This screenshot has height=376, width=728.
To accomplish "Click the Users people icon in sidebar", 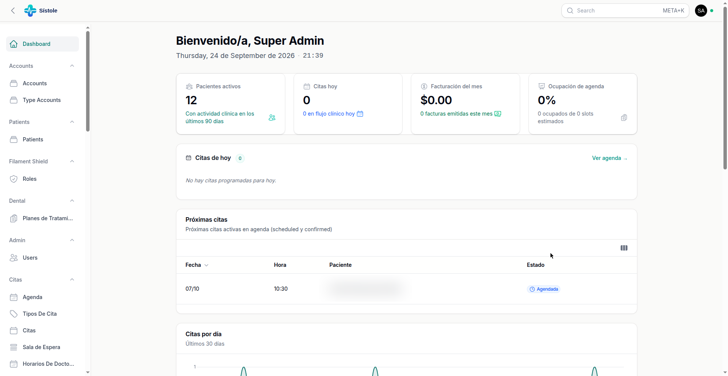I will click(14, 258).
